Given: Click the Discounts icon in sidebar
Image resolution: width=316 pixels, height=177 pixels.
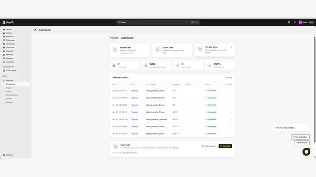Looking at the screenshot, I should click(x=4, y=47).
